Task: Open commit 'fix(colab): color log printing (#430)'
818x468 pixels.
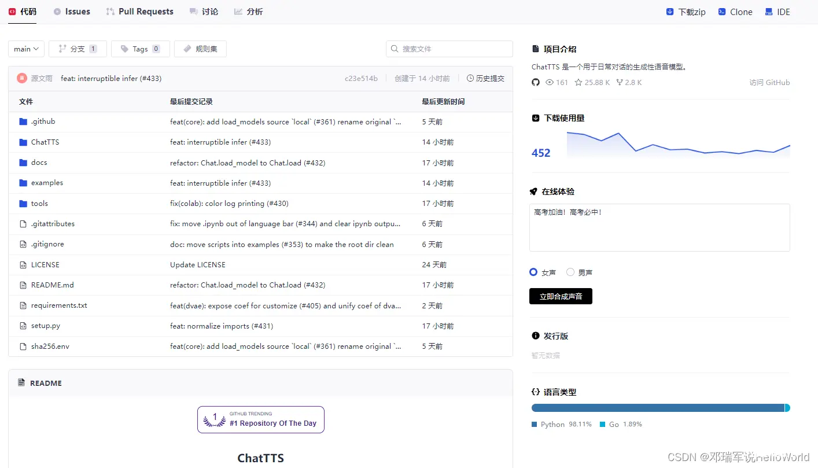Action: click(x=229, y=204)
